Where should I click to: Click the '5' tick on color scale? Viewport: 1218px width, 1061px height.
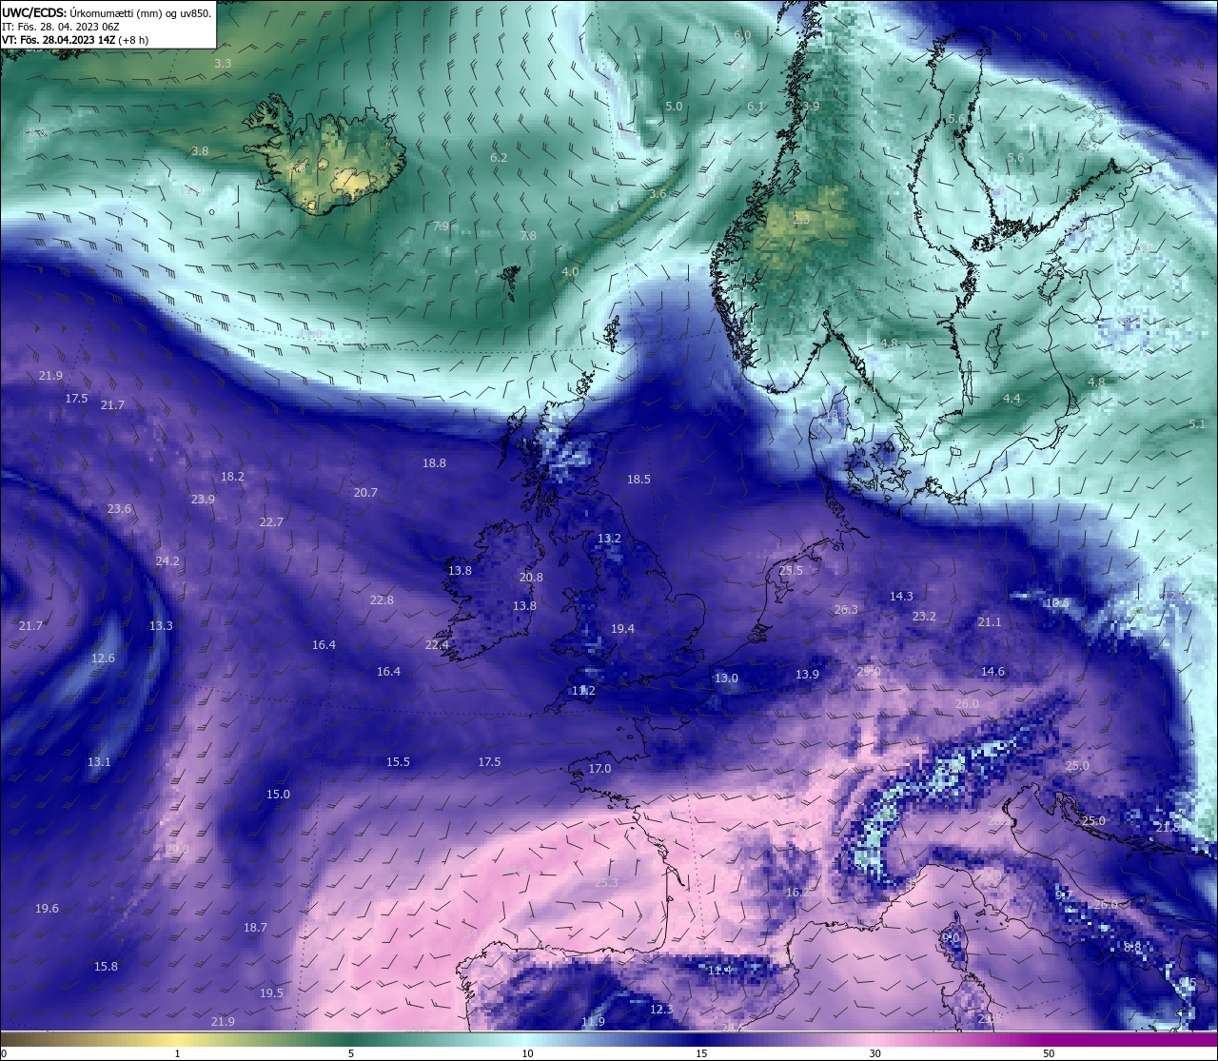coord(351,1053)
